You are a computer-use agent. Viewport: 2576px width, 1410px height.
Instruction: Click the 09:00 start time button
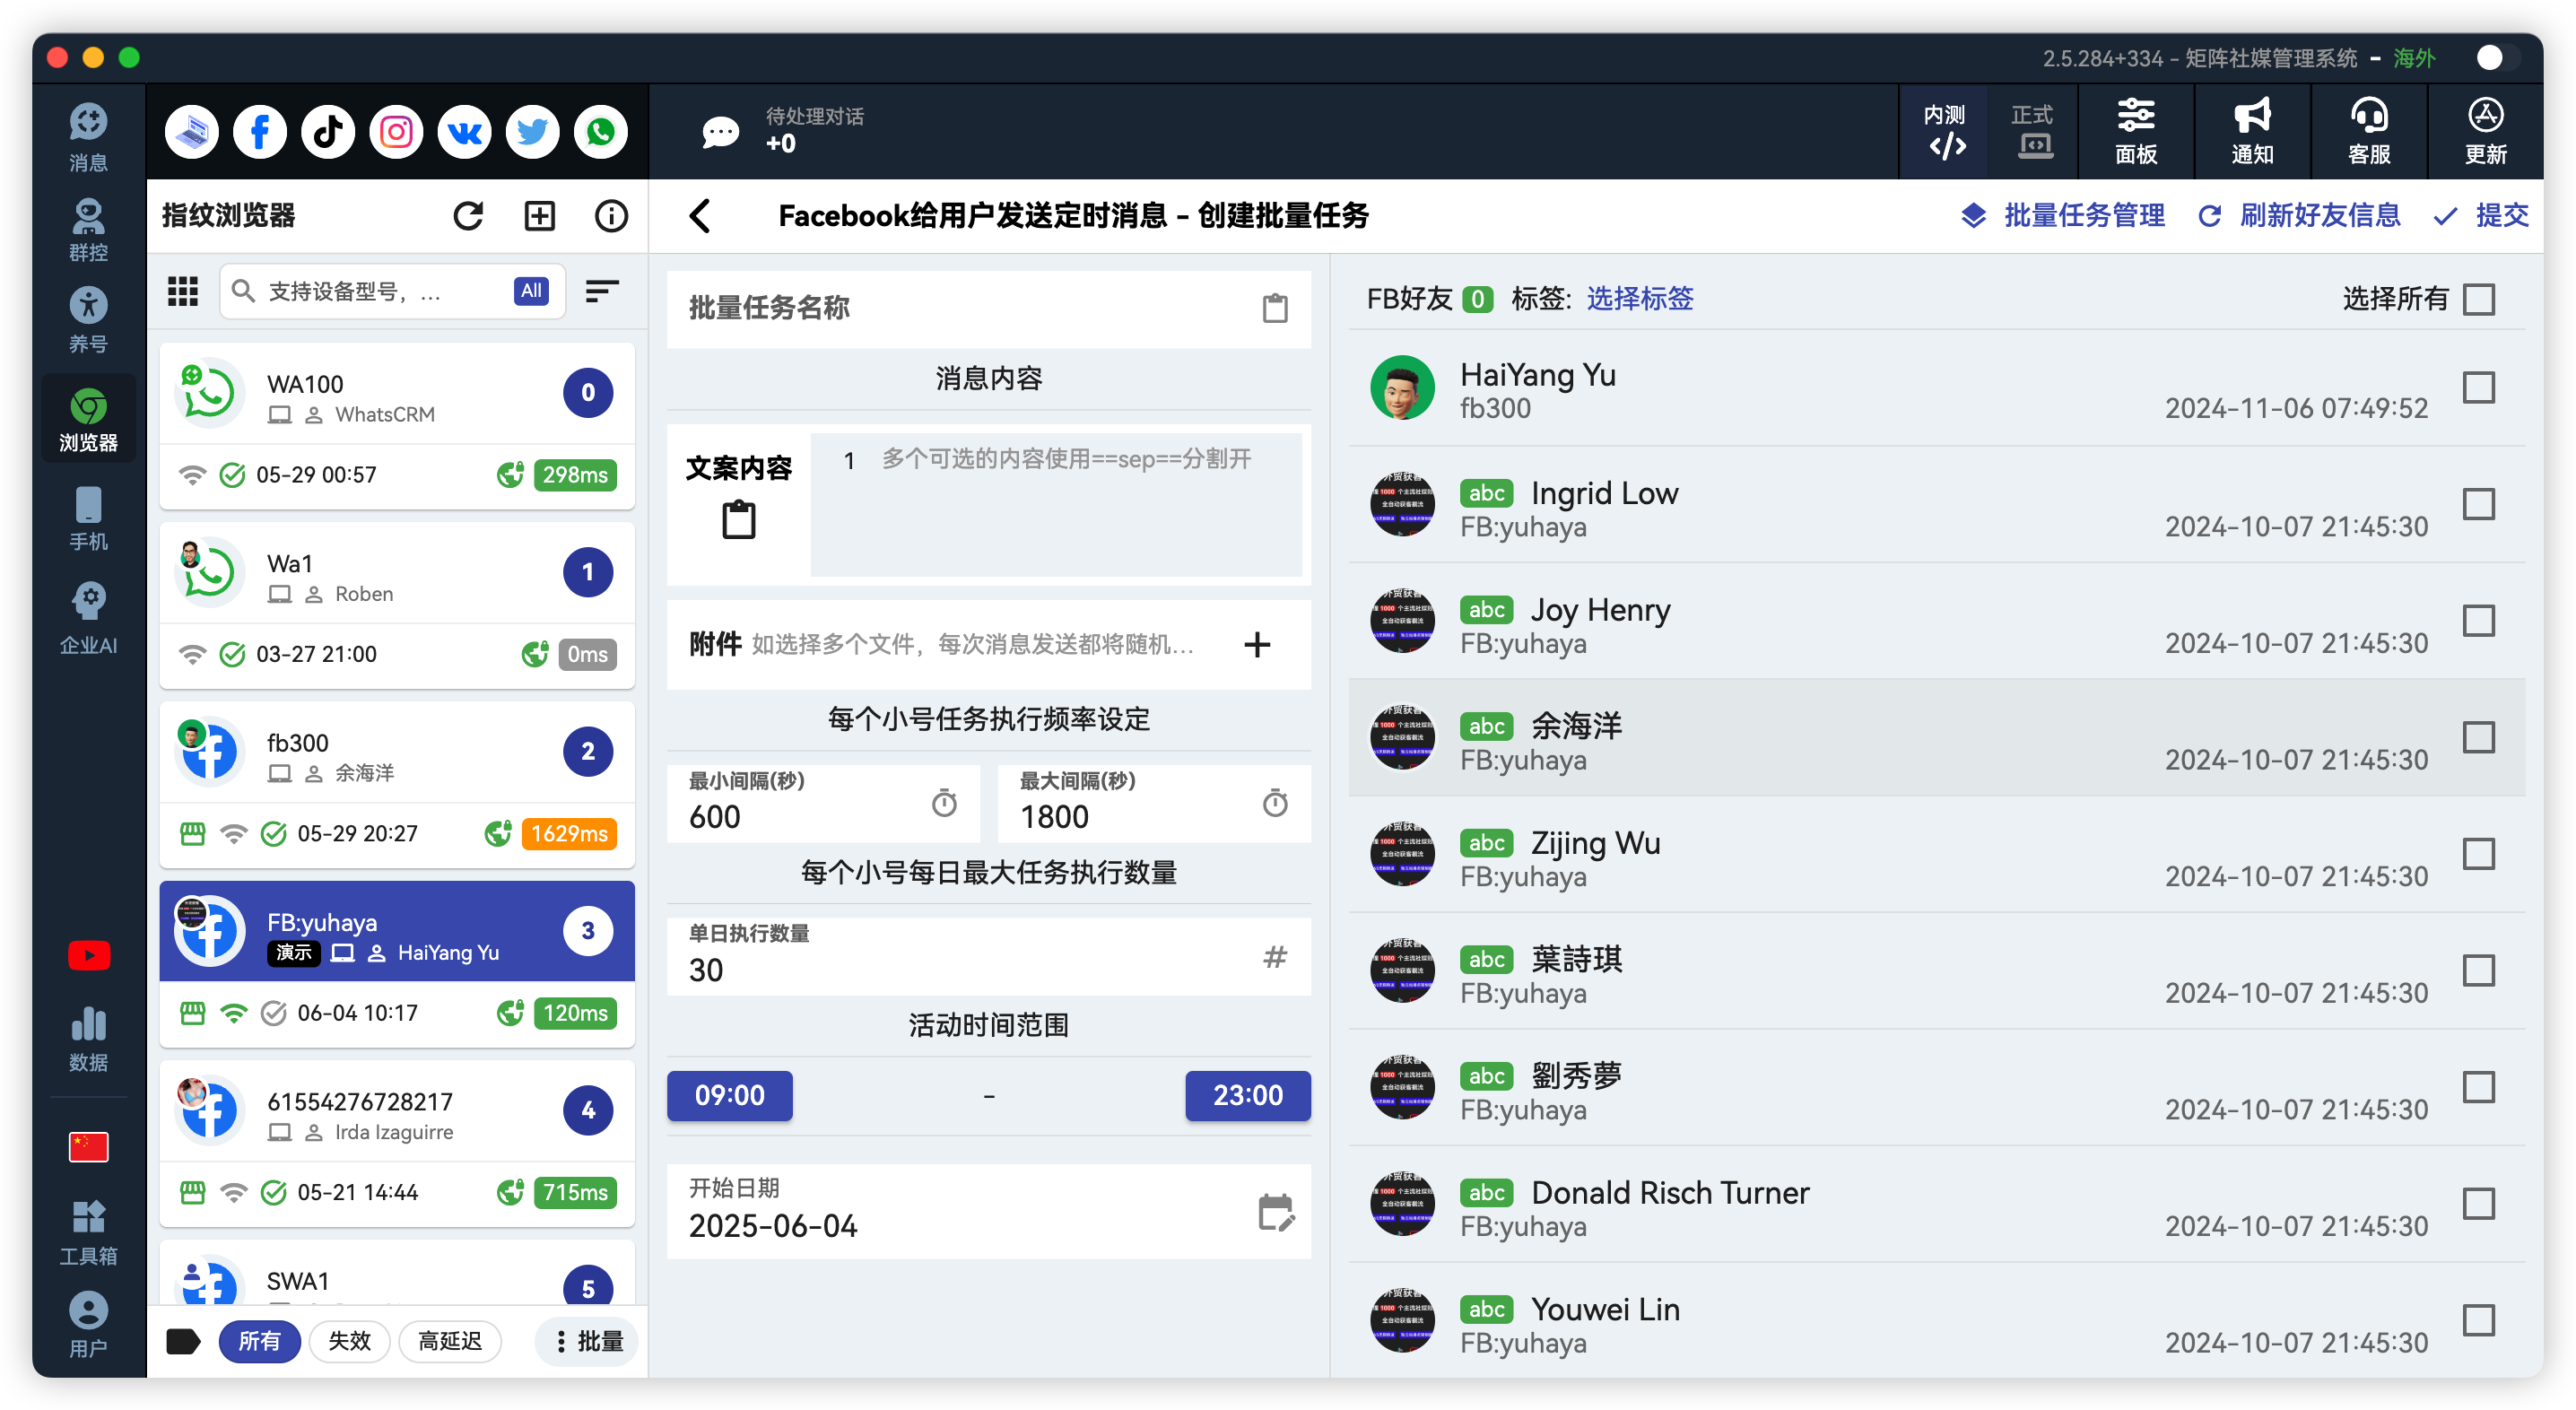(730, 1096)
